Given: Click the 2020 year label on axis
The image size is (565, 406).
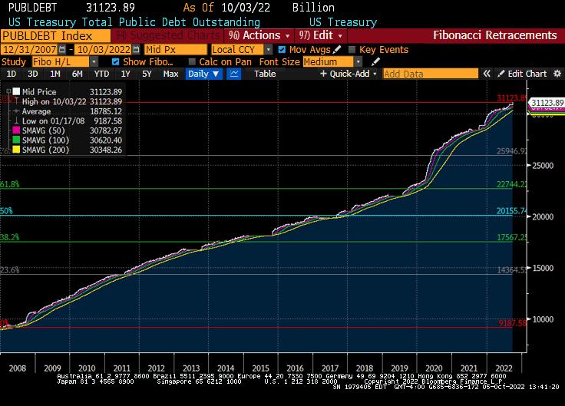Looking at the screenshot, I should pyautogui.click(x=434, y=368).
